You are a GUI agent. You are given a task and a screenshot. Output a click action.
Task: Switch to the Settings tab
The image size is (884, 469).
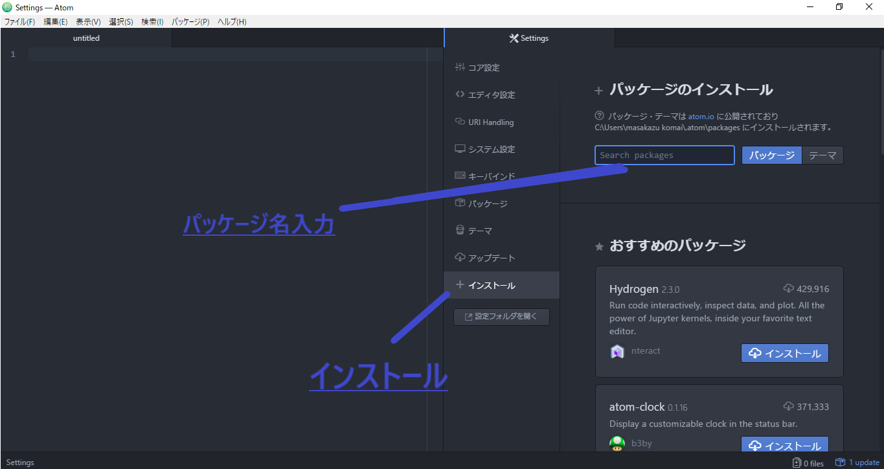529,38
